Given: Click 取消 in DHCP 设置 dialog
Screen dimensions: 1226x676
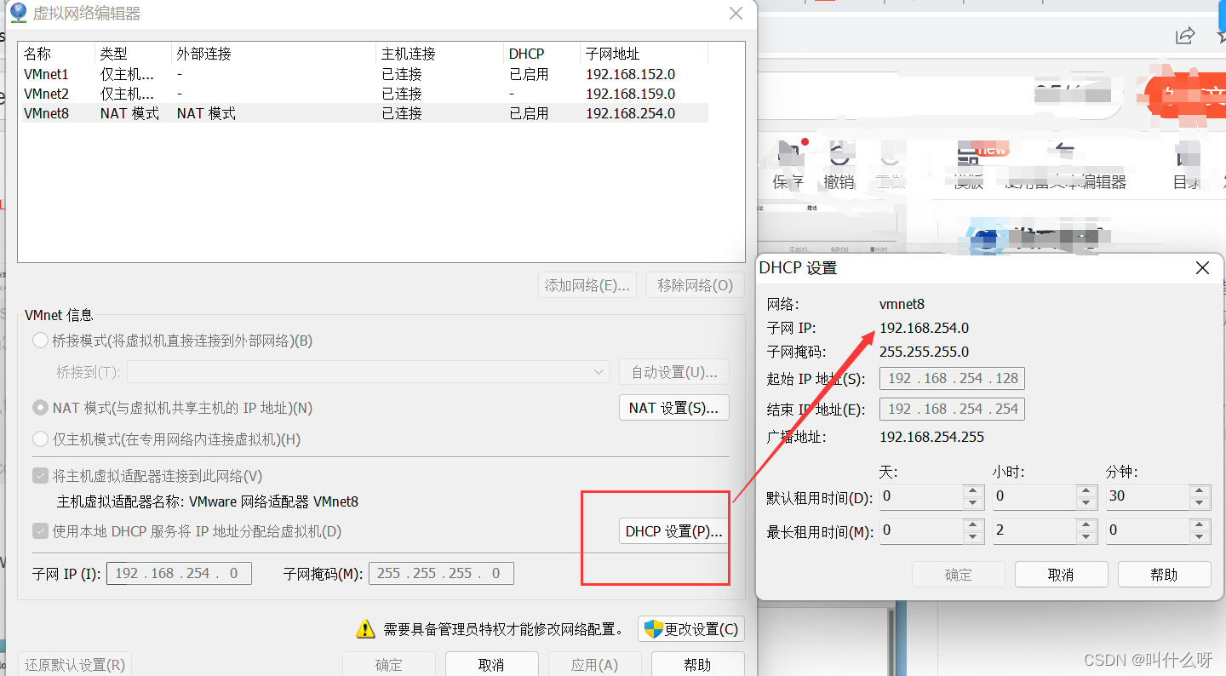Looking at the screenshot, I should (1061, 575).
